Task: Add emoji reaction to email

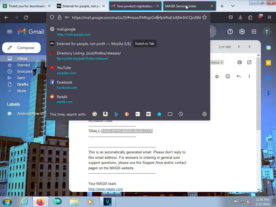Action: pos(227,76)
